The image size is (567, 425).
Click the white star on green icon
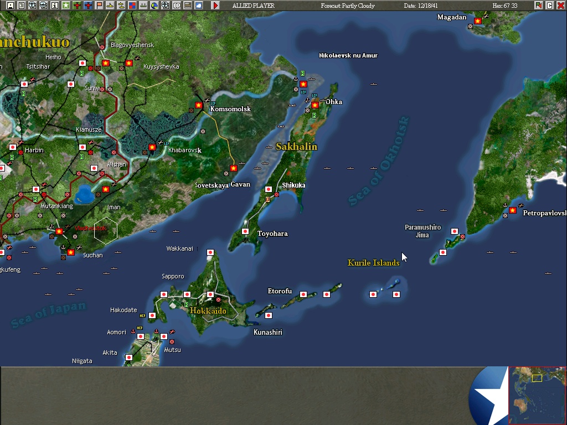coord(65,6)
